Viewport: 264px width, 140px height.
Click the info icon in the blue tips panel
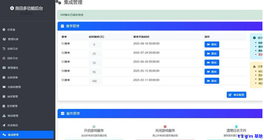pos(254,38)
